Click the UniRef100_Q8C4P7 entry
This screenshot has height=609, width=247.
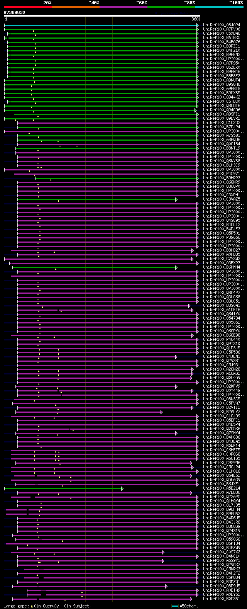(x=222, y=293)
